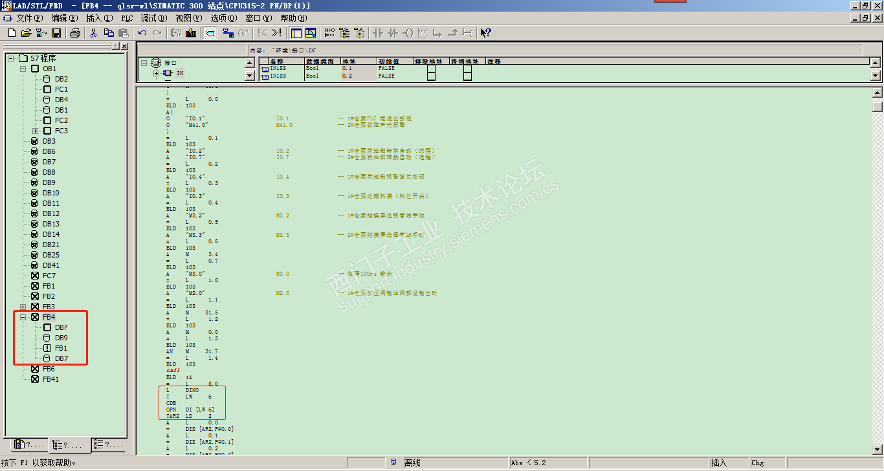Activate the context Help arrow icon
Image resolution: width=884 pixels, height=471 pixels.
486,33
